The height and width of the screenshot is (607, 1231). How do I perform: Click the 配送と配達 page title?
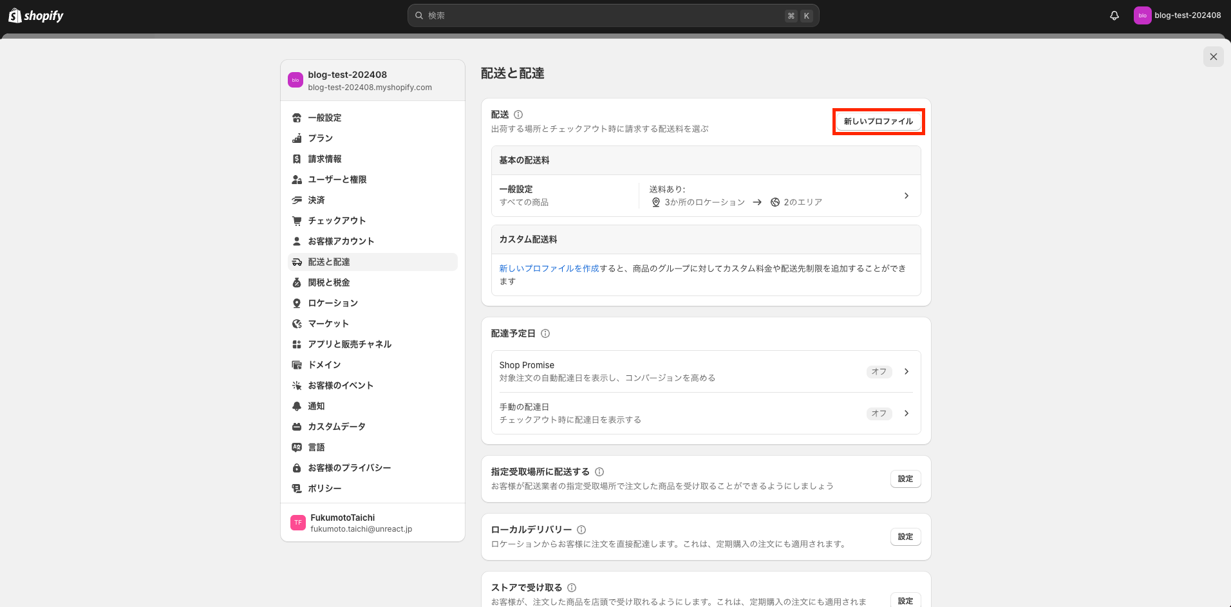pyautogui.click(x=512, y=73)
